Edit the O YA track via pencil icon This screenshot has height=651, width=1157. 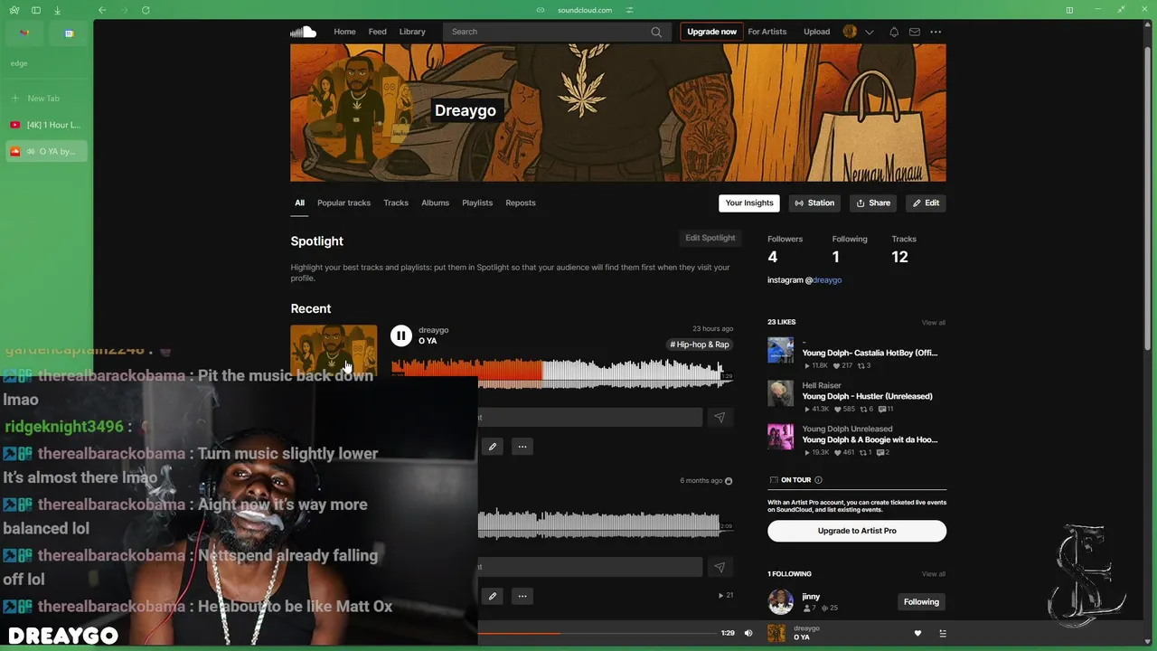[x=493, y=447]
